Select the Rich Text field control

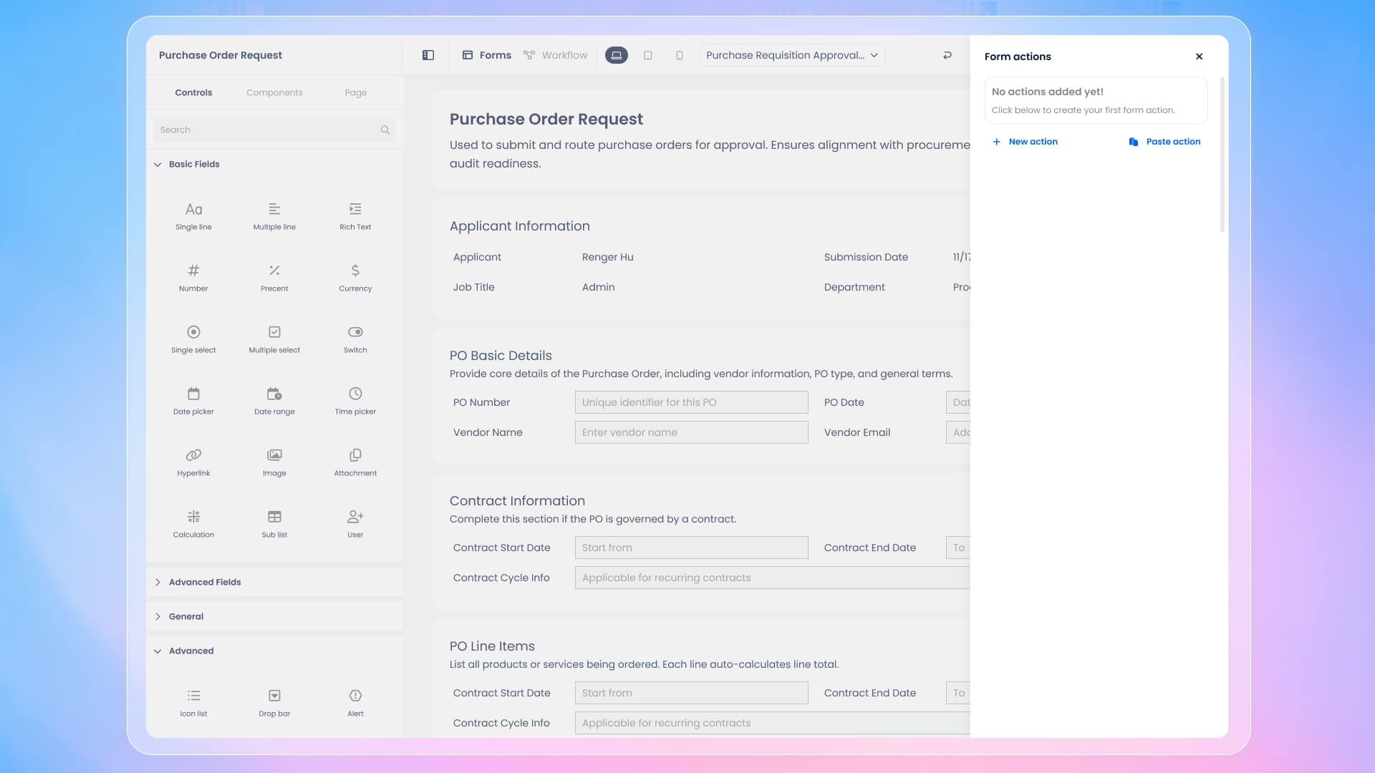click(x=355, y=215)
